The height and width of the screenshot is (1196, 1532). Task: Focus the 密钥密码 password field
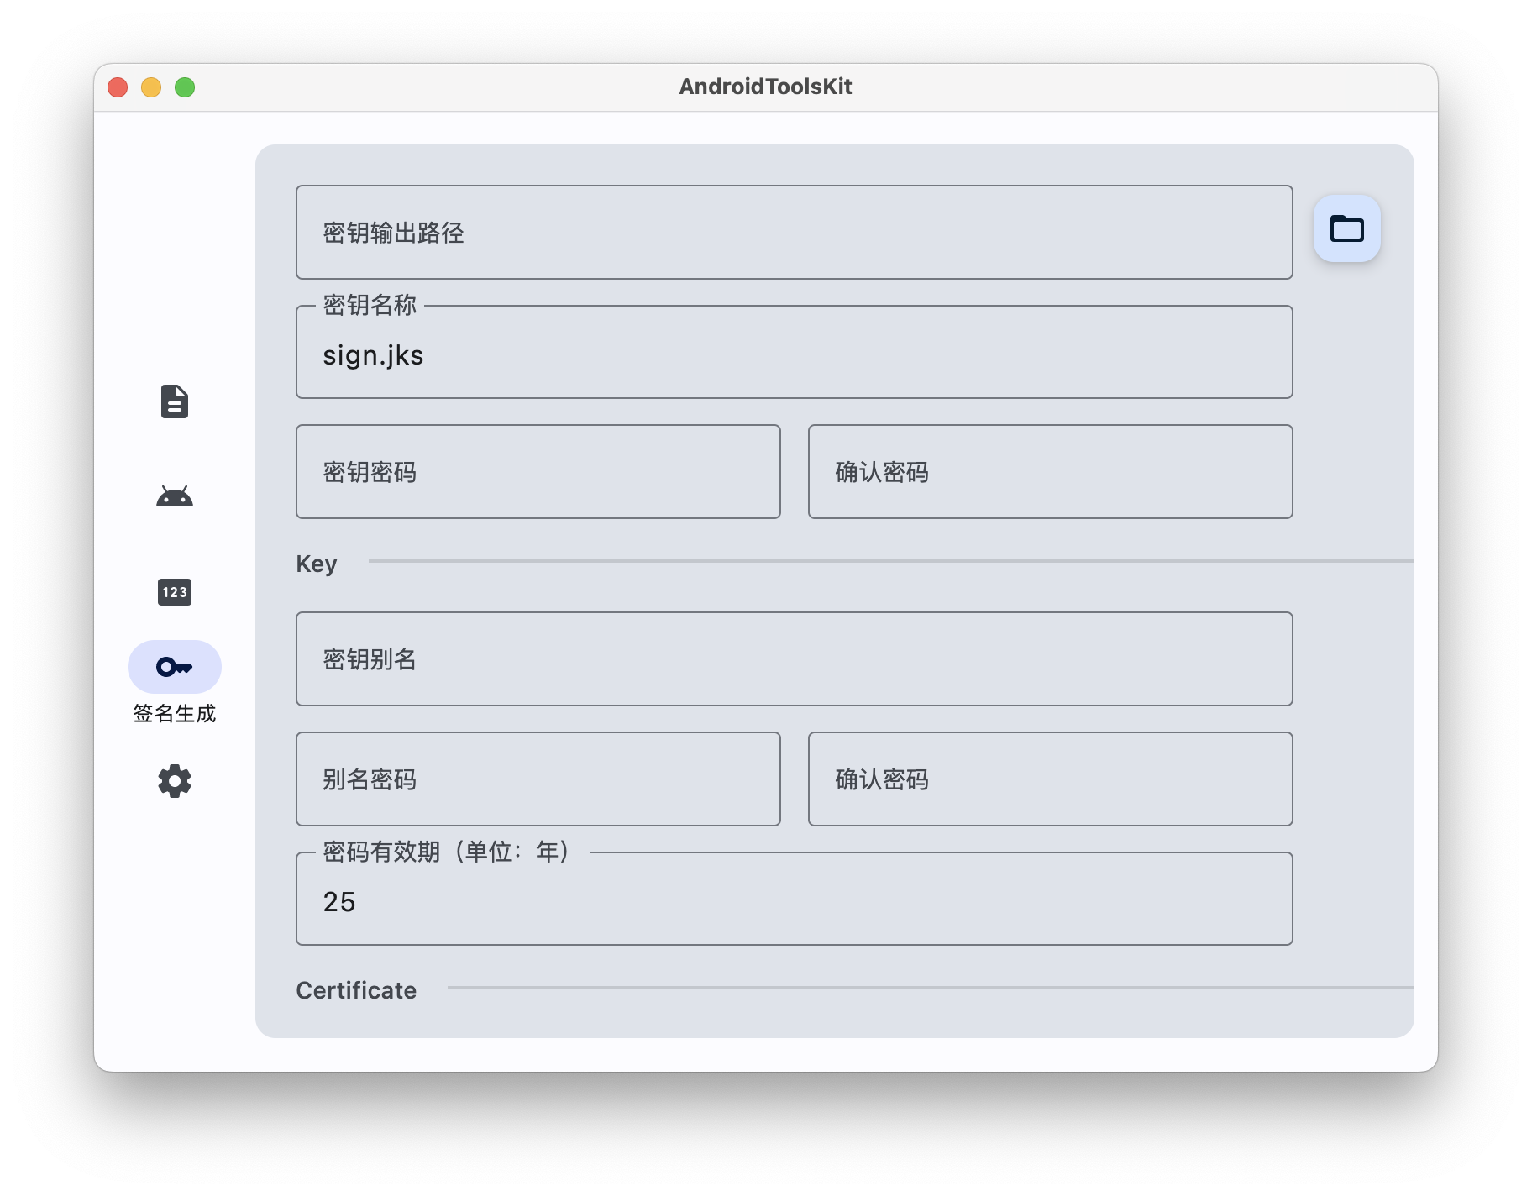(538, 472)
